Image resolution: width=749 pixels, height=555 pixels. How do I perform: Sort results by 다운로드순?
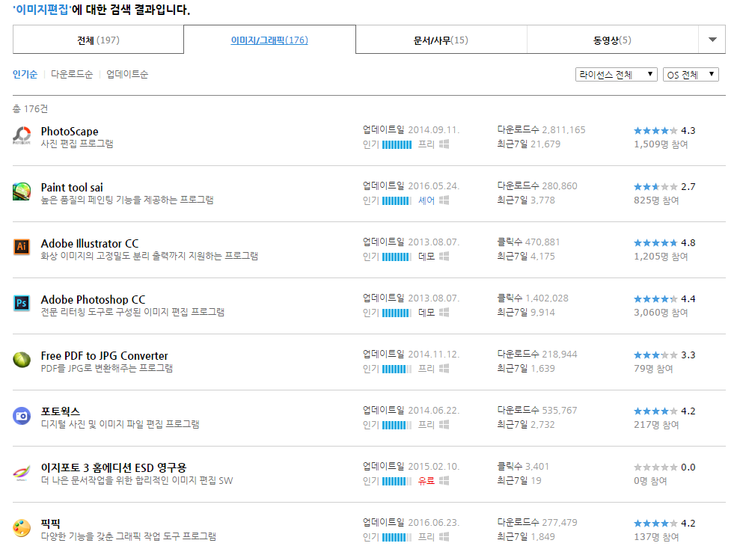click(72, 74)
